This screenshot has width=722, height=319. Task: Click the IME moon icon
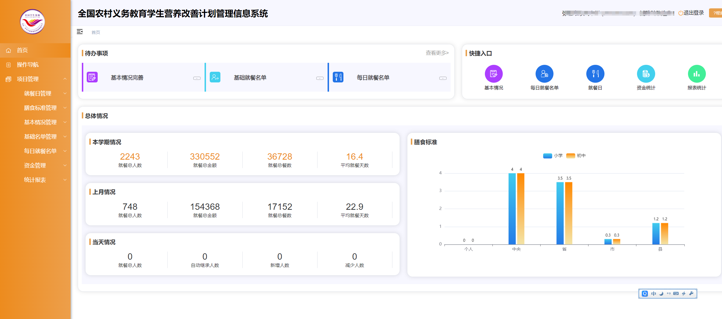661,294
